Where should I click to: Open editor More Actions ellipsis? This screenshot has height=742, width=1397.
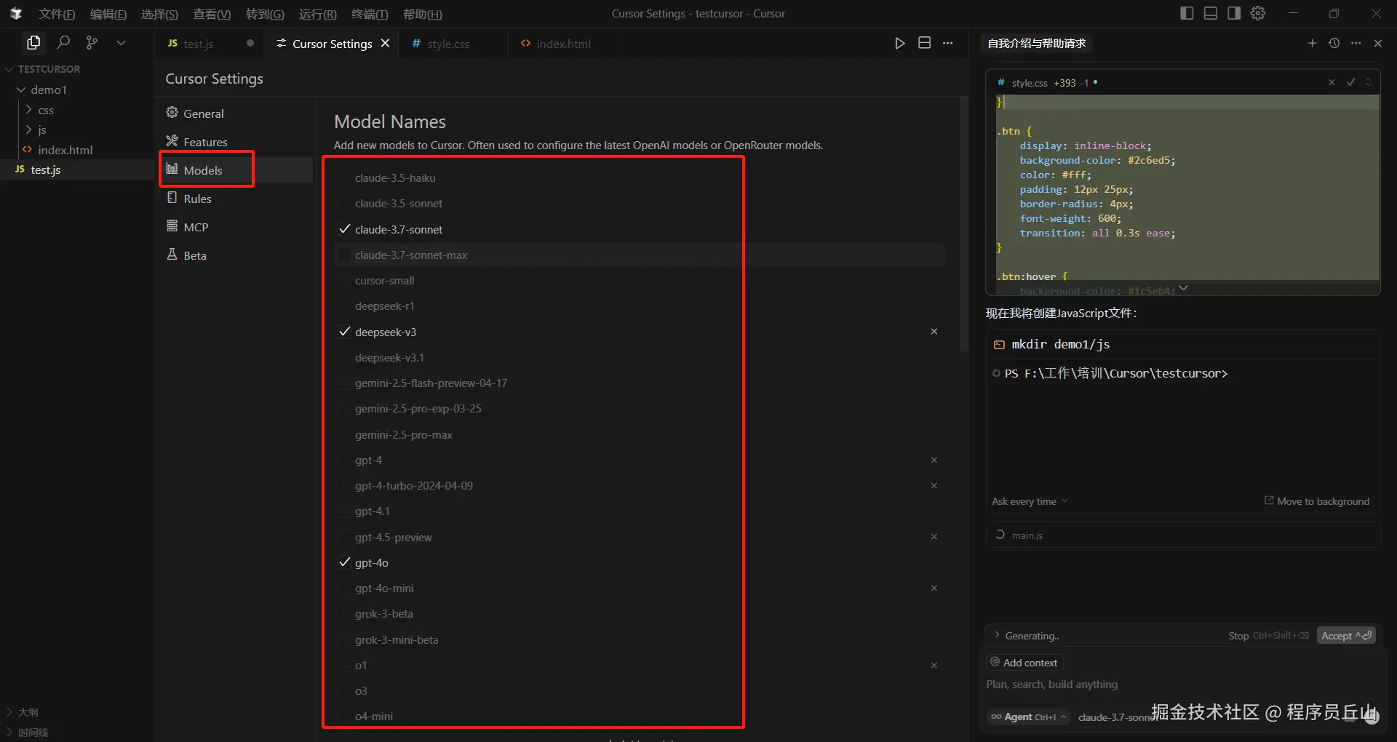click(x=947, y=43)
